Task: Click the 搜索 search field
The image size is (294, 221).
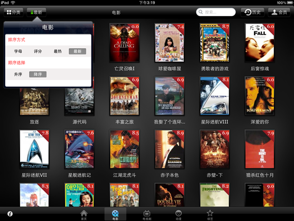Action: coord(216,12)
